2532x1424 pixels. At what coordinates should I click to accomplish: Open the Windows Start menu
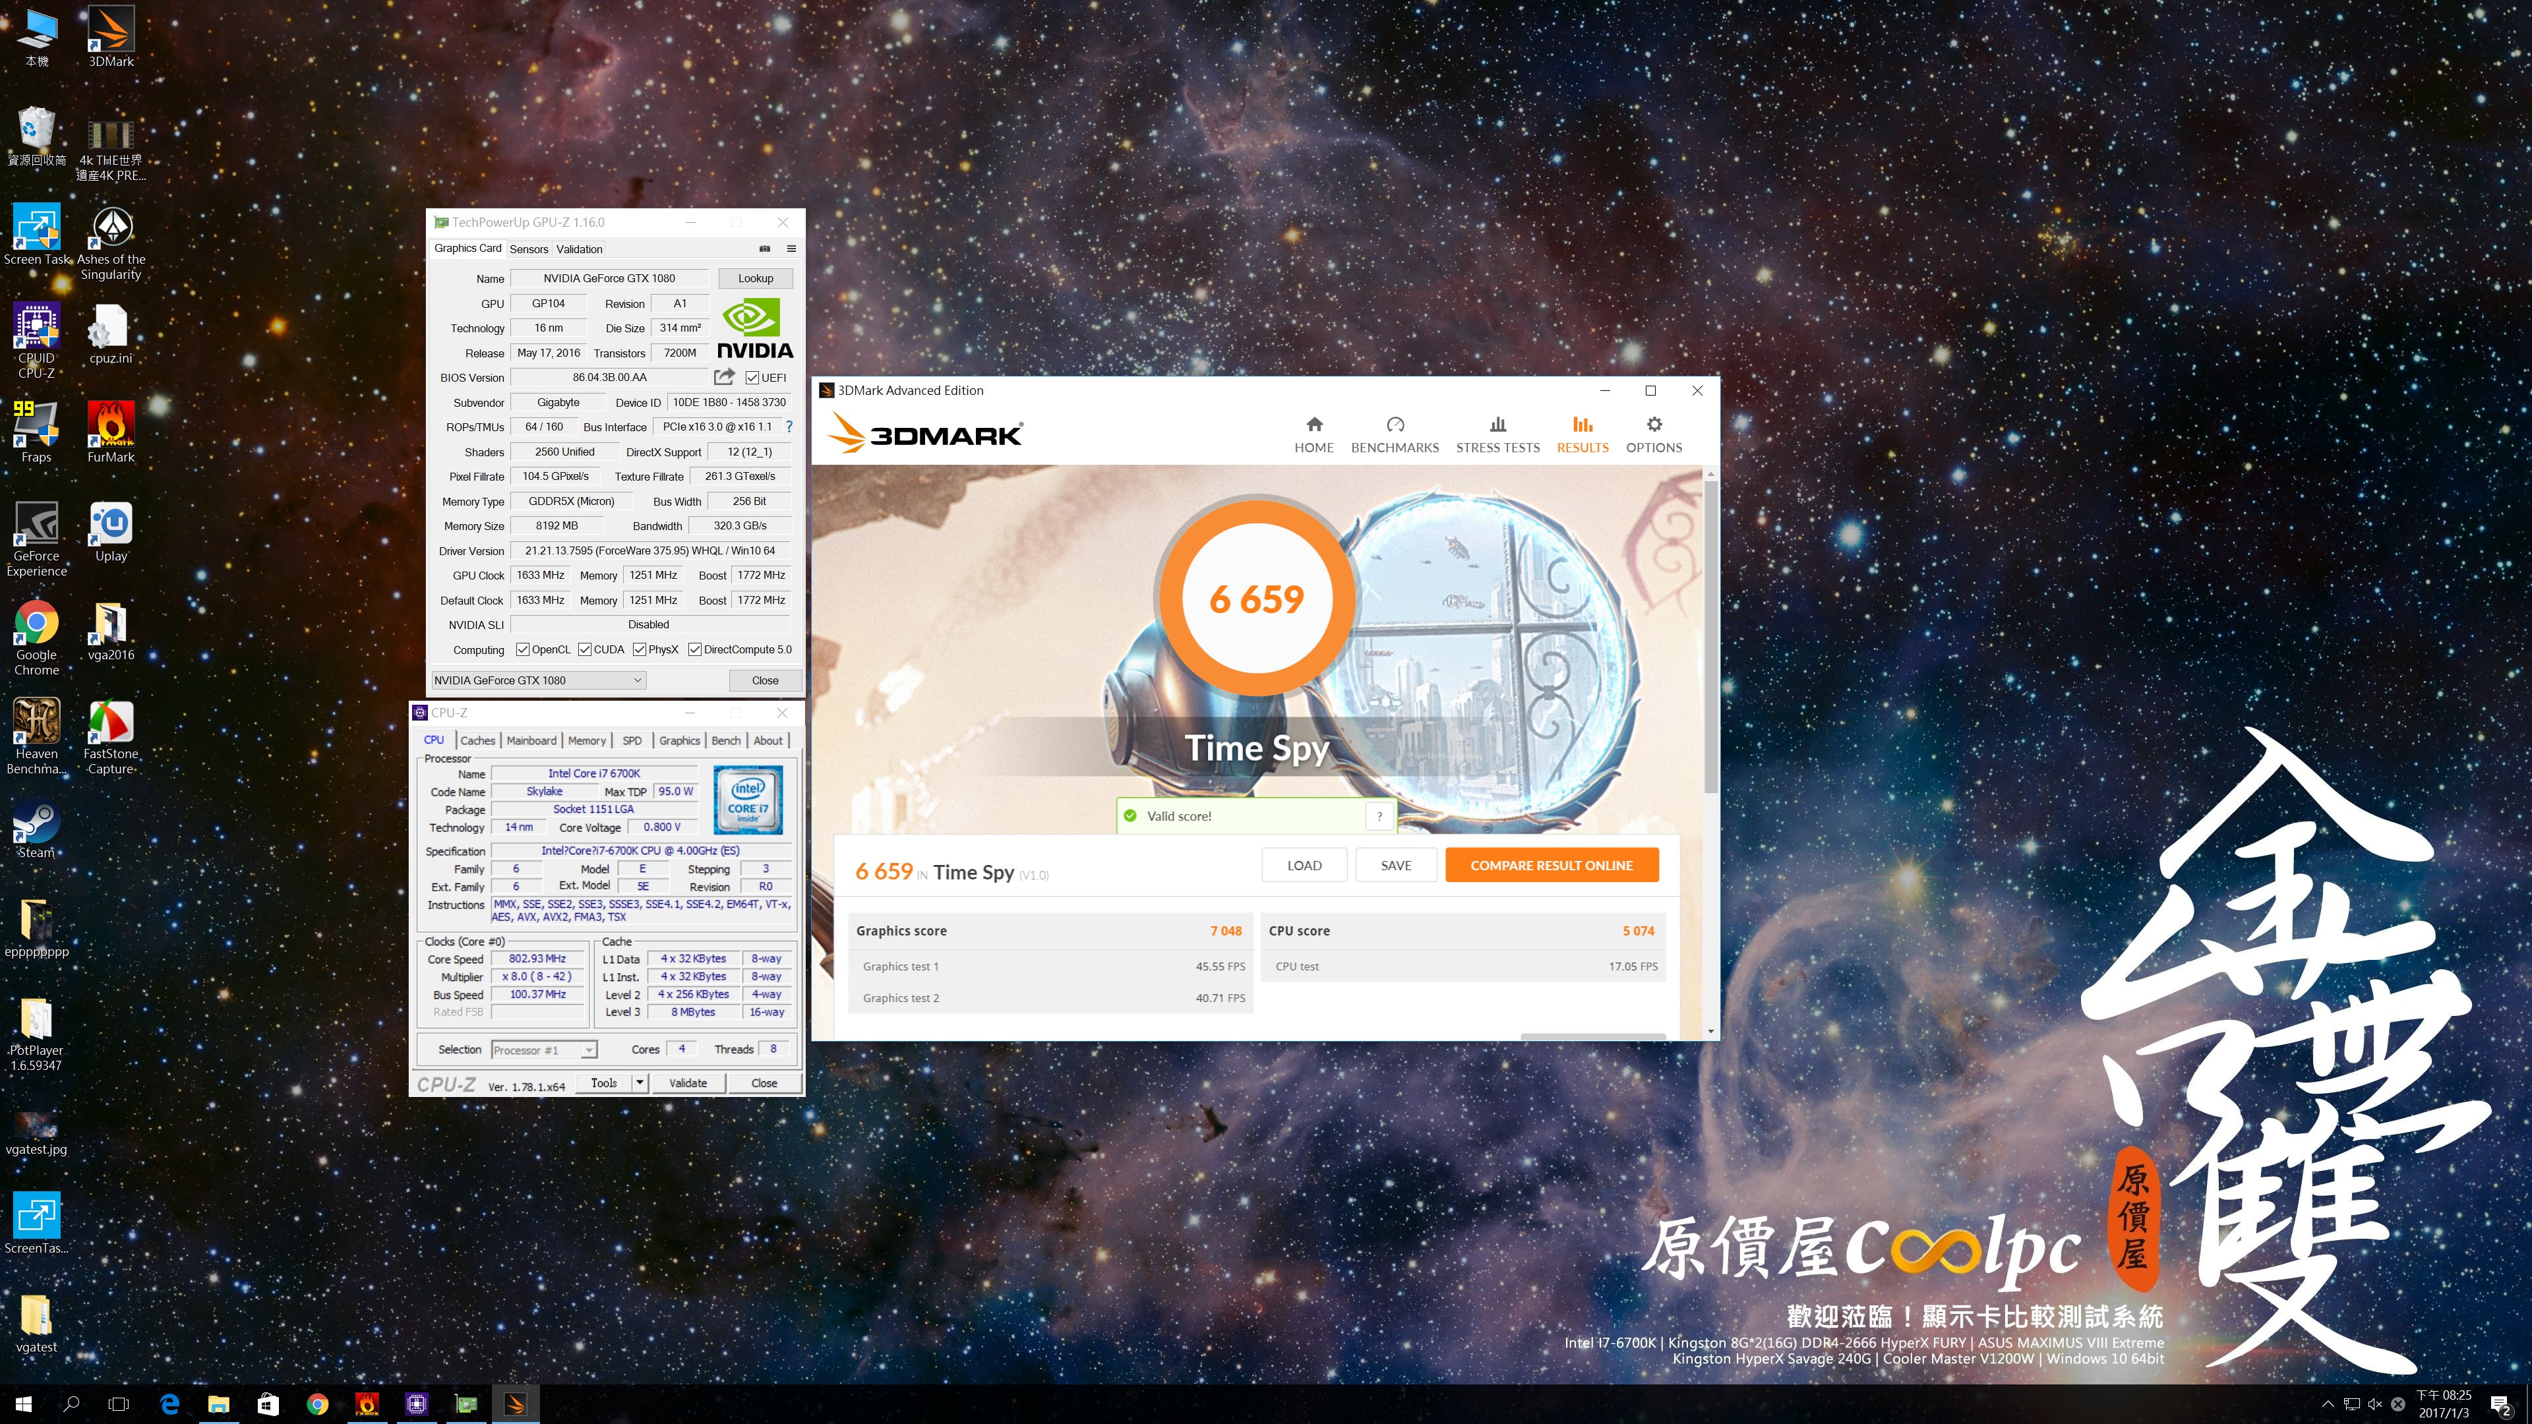pos(24,1404)
